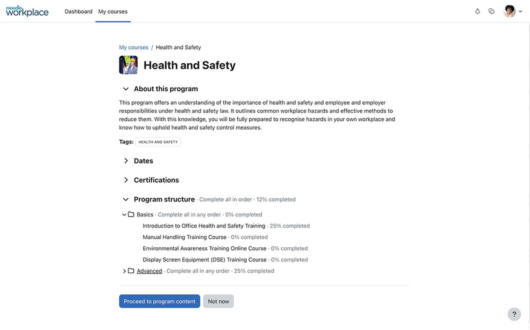Screen dimensions: 530x330
Task: Click the help question mark button
Action: coord(514,314)
